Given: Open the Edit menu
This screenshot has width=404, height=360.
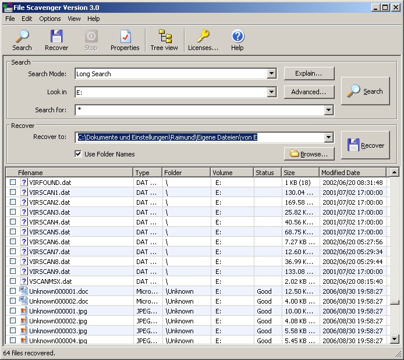Looking at the screenshot, I should click(27, 19).
